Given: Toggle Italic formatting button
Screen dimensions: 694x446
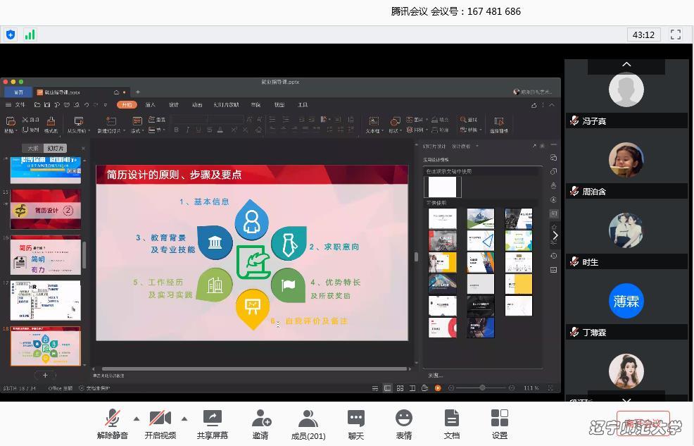Looking at the screenshot, I should pos(188,130).
